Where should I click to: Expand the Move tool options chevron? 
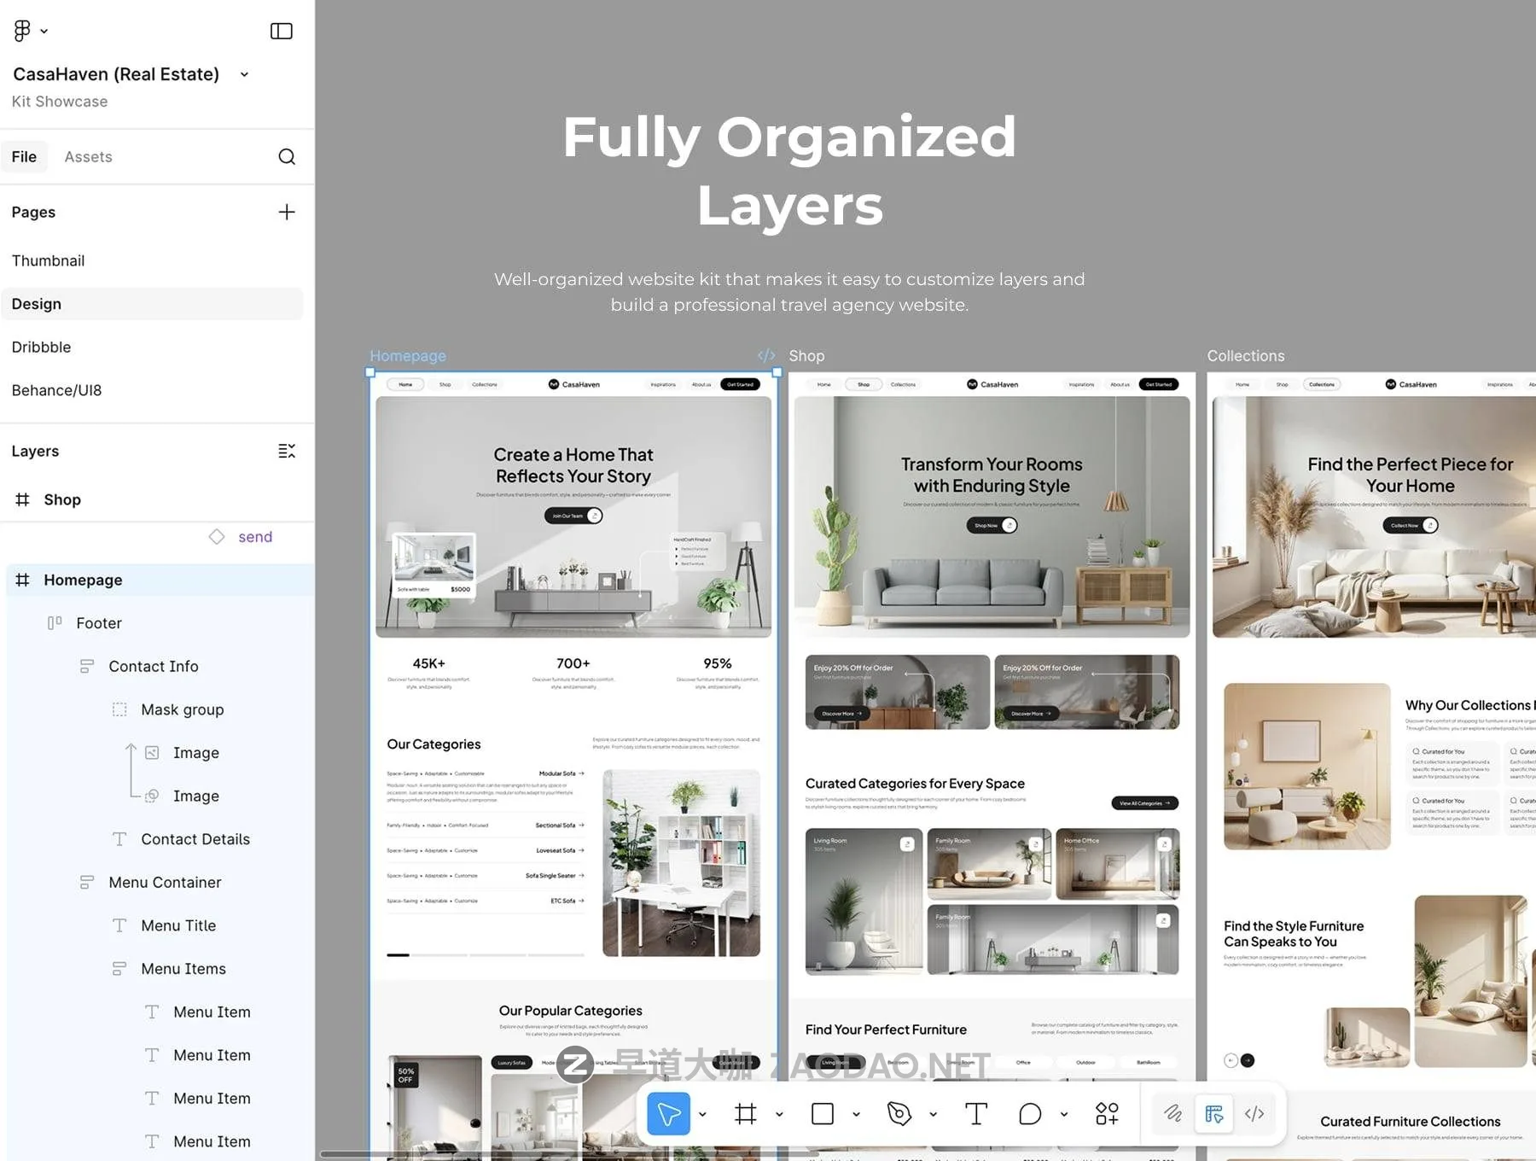click(702, 1115)
